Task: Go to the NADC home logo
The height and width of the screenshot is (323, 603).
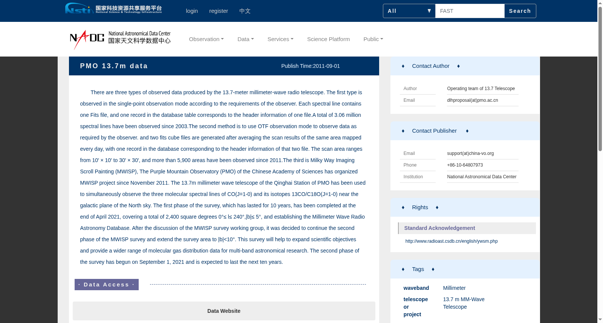Action: pos(120,40)
